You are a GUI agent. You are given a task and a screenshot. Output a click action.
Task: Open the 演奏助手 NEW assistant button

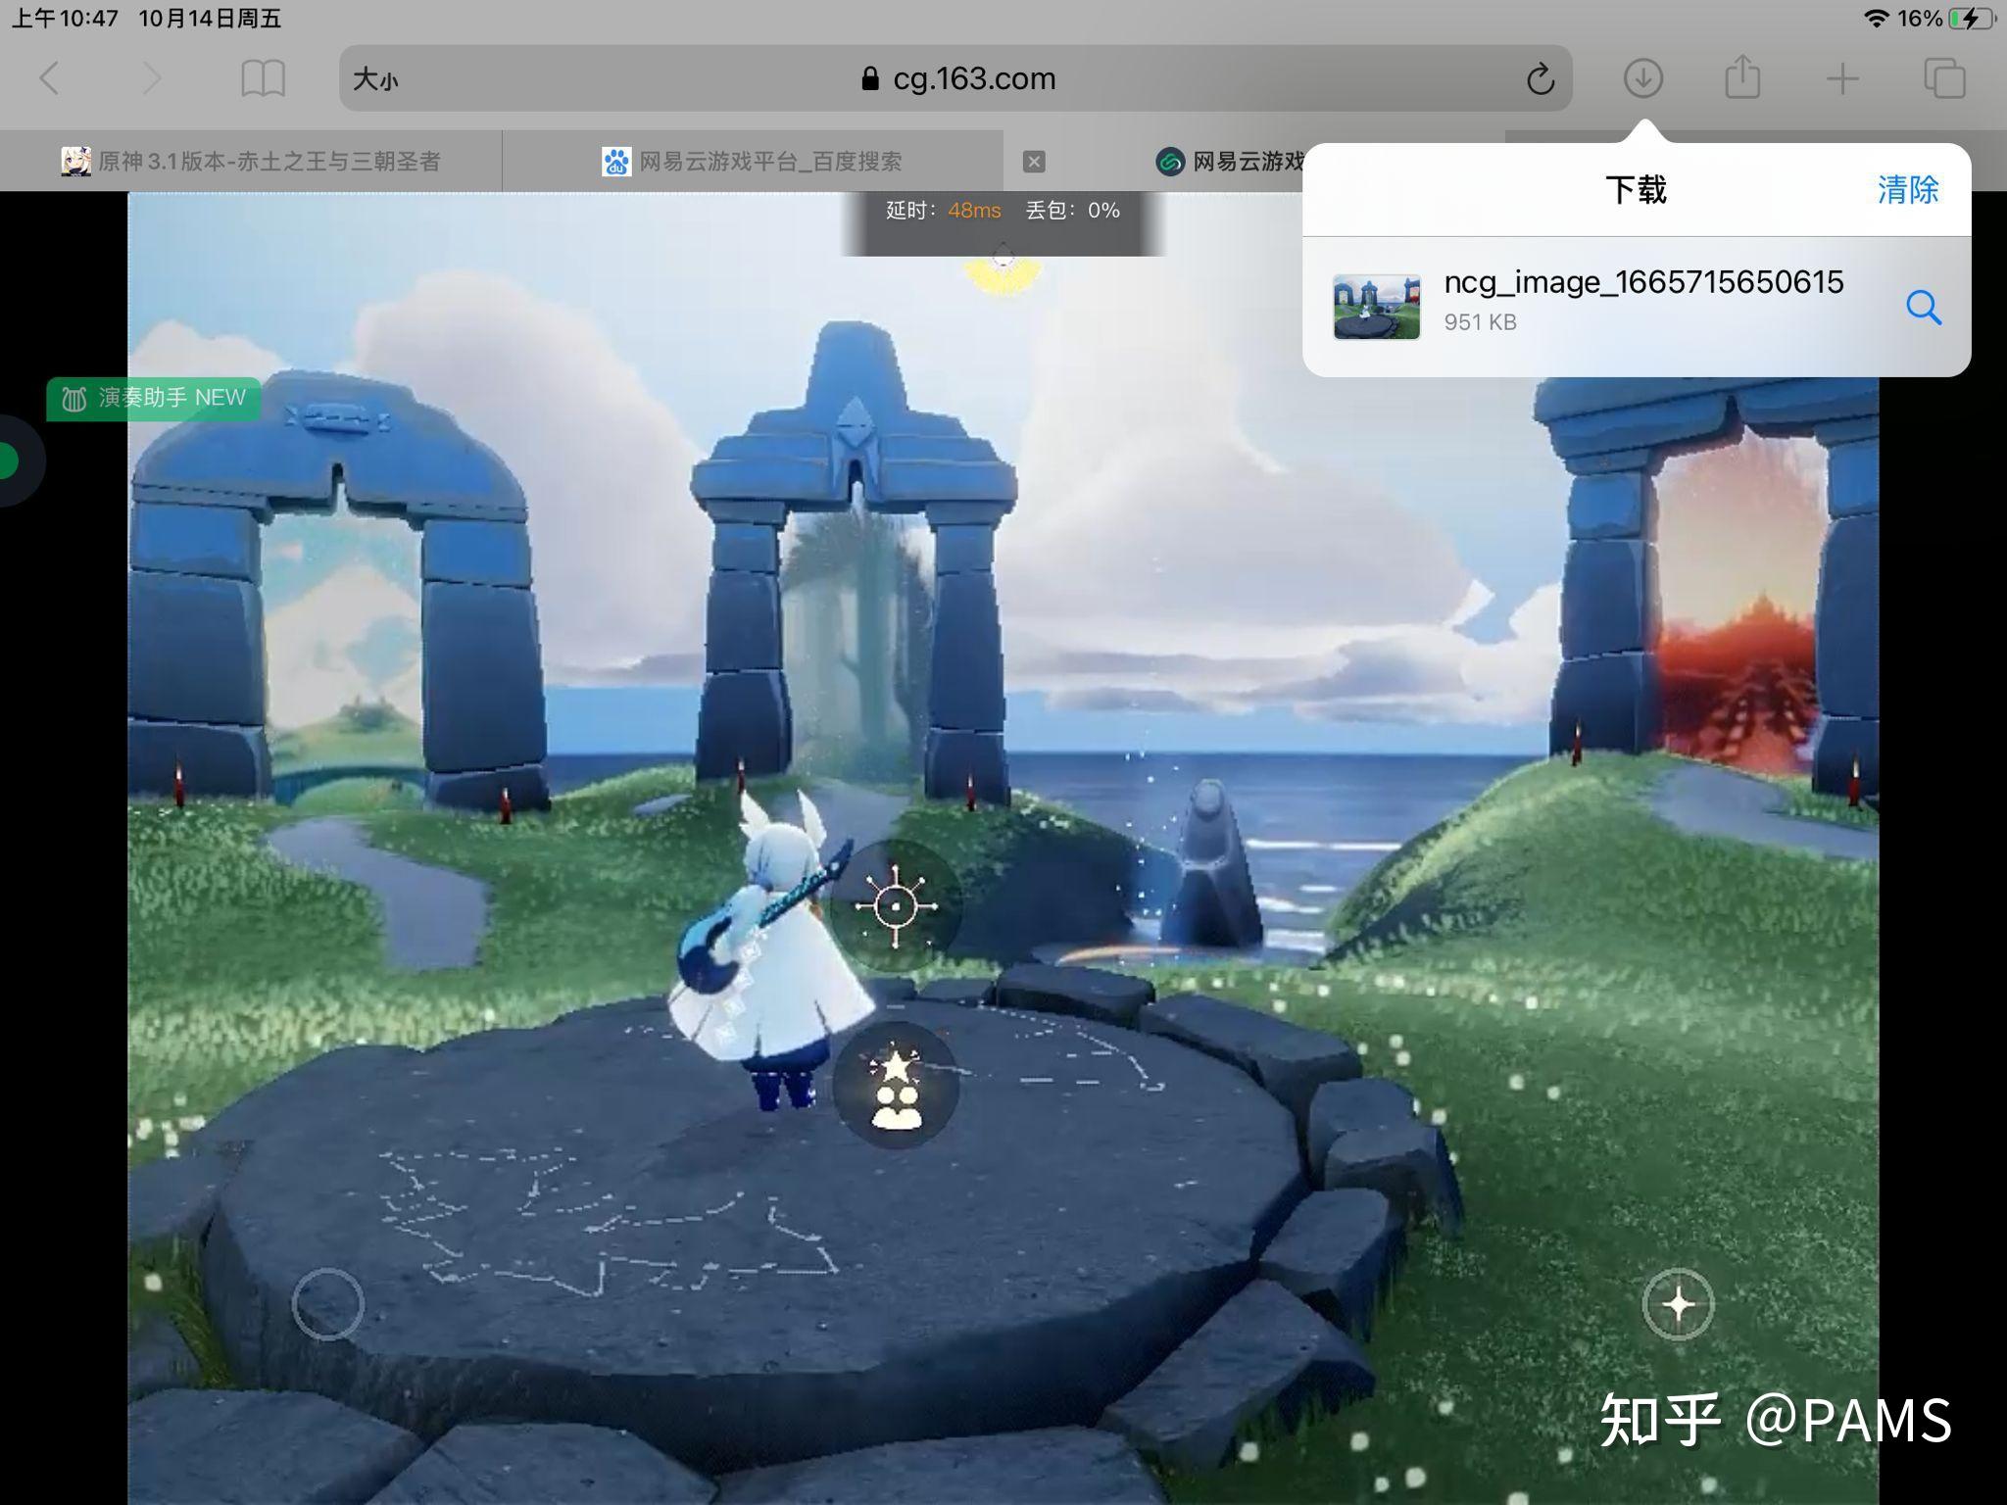154,398
